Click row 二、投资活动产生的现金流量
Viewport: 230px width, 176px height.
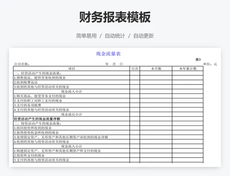108,124
